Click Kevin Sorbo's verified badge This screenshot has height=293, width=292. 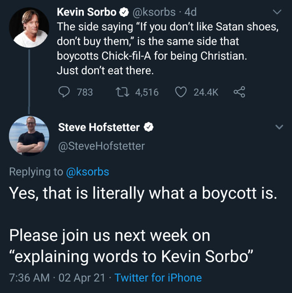[x=124, y=13]
